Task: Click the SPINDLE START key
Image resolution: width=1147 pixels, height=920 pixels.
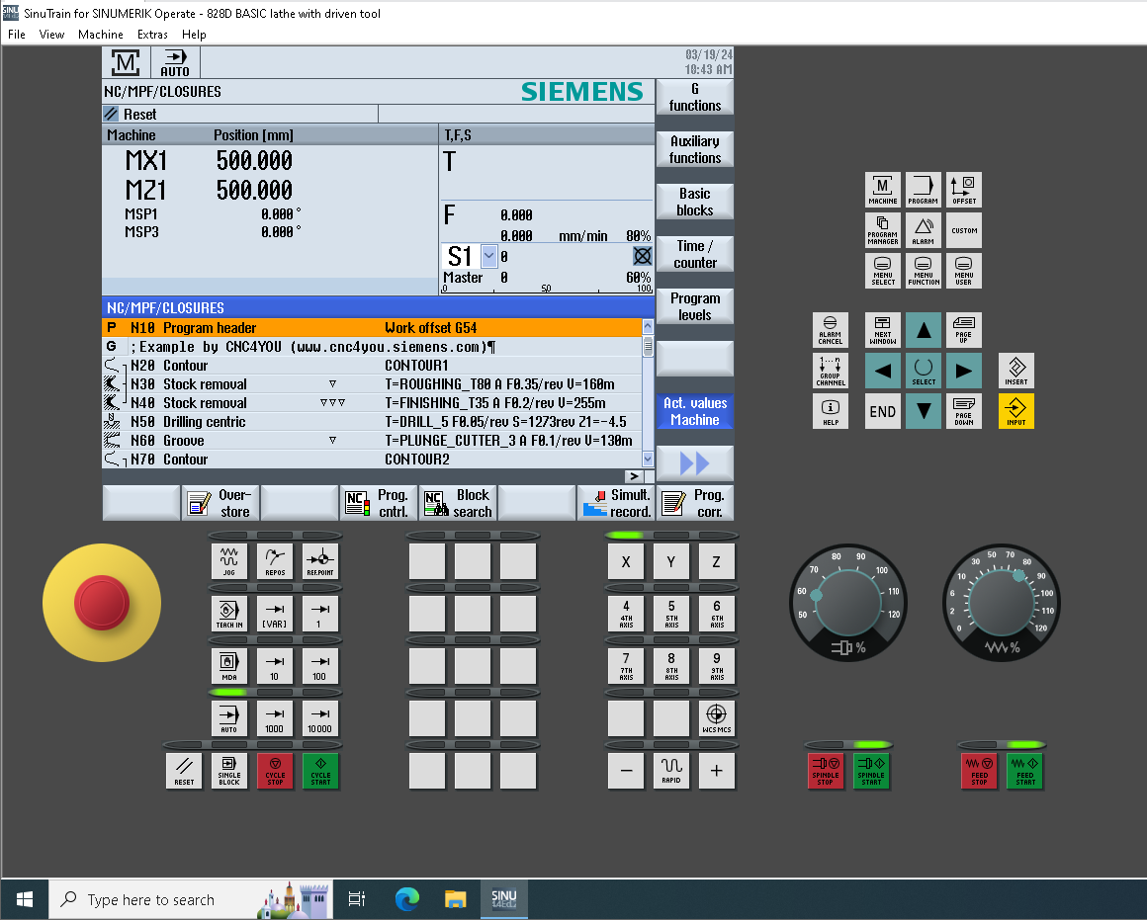Action: pyautogui.click(x=871, y=772)
